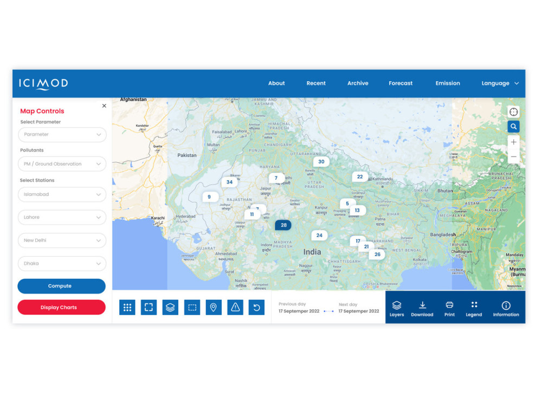Click the Map Controls heading
The image size is (542, 406).
(42, 111)
